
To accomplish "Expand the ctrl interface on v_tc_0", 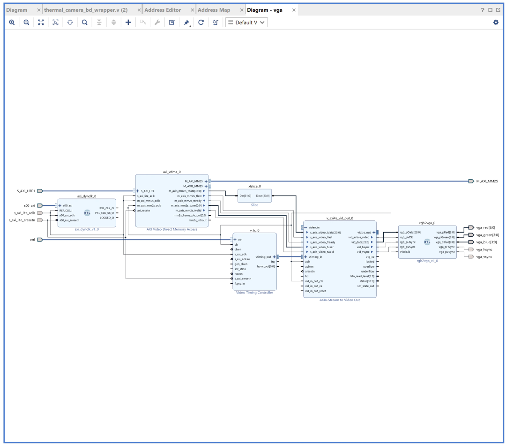I will [x=235, y=240].
